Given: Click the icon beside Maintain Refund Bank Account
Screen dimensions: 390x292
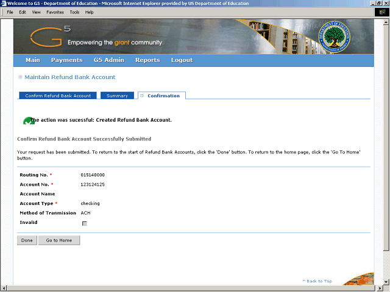Looking at the screenshot, I should [20, 77].
